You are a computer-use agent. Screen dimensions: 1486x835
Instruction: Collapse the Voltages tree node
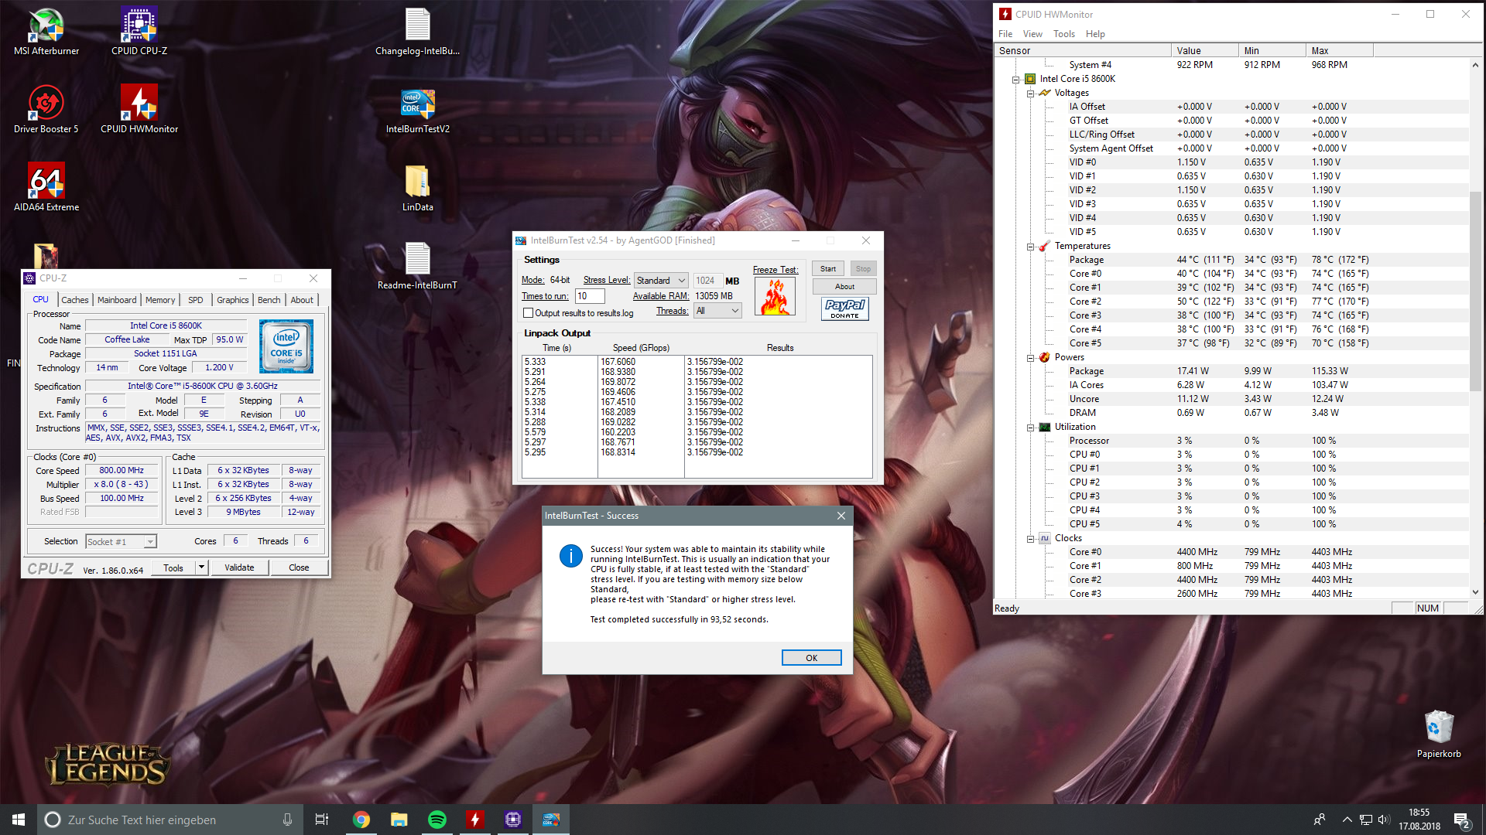point(1030,94)
